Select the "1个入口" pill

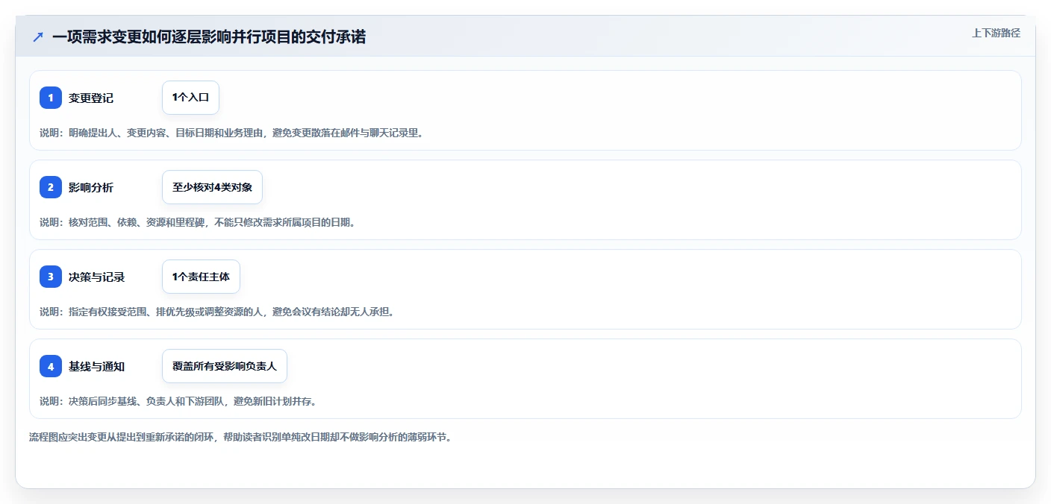pyautogui.click(x=190, y=98)
